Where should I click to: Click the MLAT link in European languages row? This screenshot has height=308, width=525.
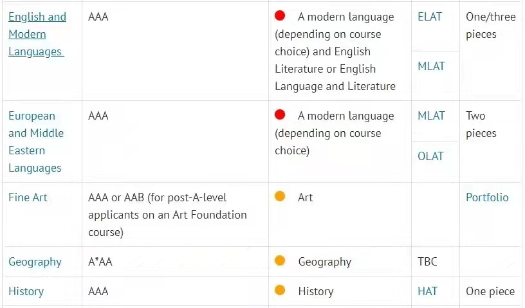(x=431, y=116)
